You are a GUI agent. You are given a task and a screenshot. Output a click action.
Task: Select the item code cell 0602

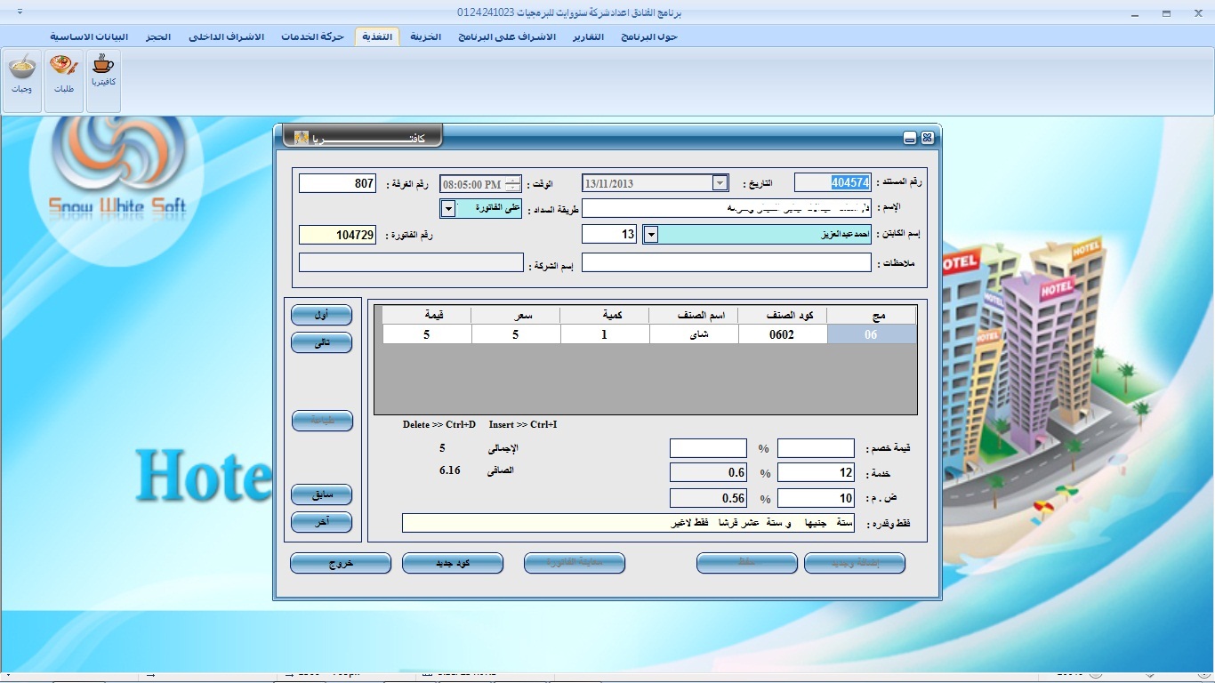782,334
